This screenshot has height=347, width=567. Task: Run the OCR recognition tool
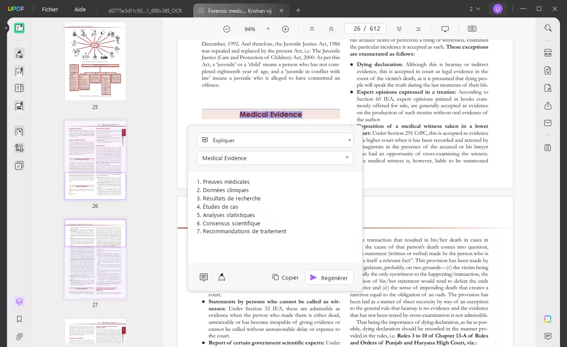[x=548, y=53]
